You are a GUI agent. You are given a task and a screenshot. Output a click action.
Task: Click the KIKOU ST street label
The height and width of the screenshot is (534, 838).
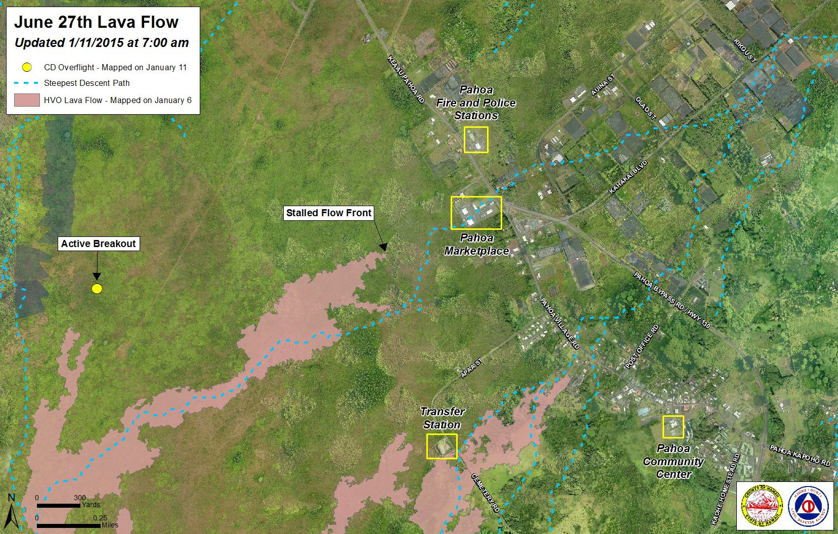click(745, 50)
